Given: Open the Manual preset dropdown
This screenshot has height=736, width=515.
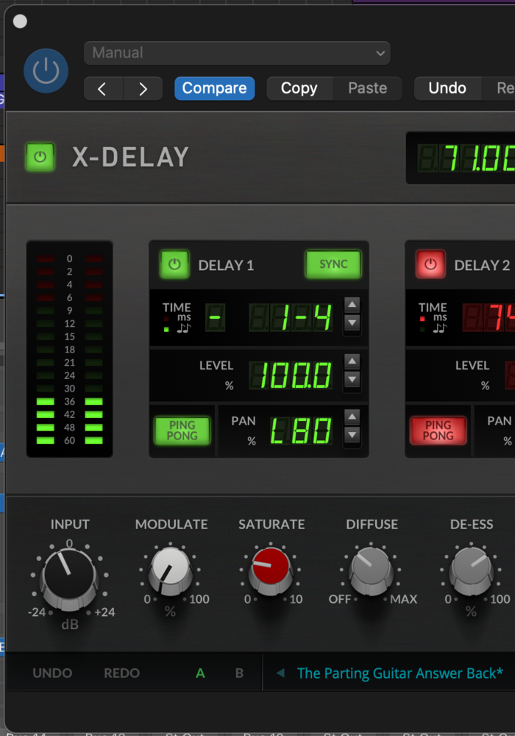Looking at the screenshot, I should [x=237, y=53].
